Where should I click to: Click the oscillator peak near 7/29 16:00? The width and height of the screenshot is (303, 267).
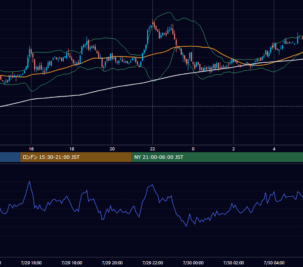(29, 182)
